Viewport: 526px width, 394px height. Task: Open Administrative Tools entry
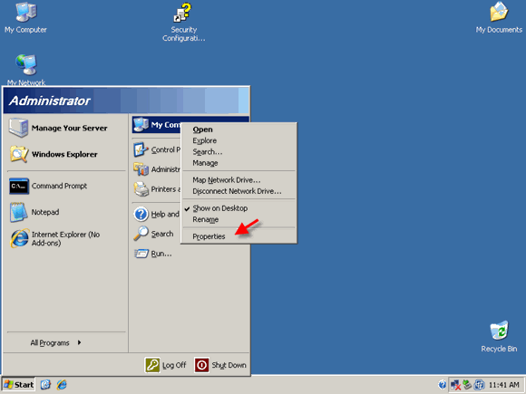157,169
